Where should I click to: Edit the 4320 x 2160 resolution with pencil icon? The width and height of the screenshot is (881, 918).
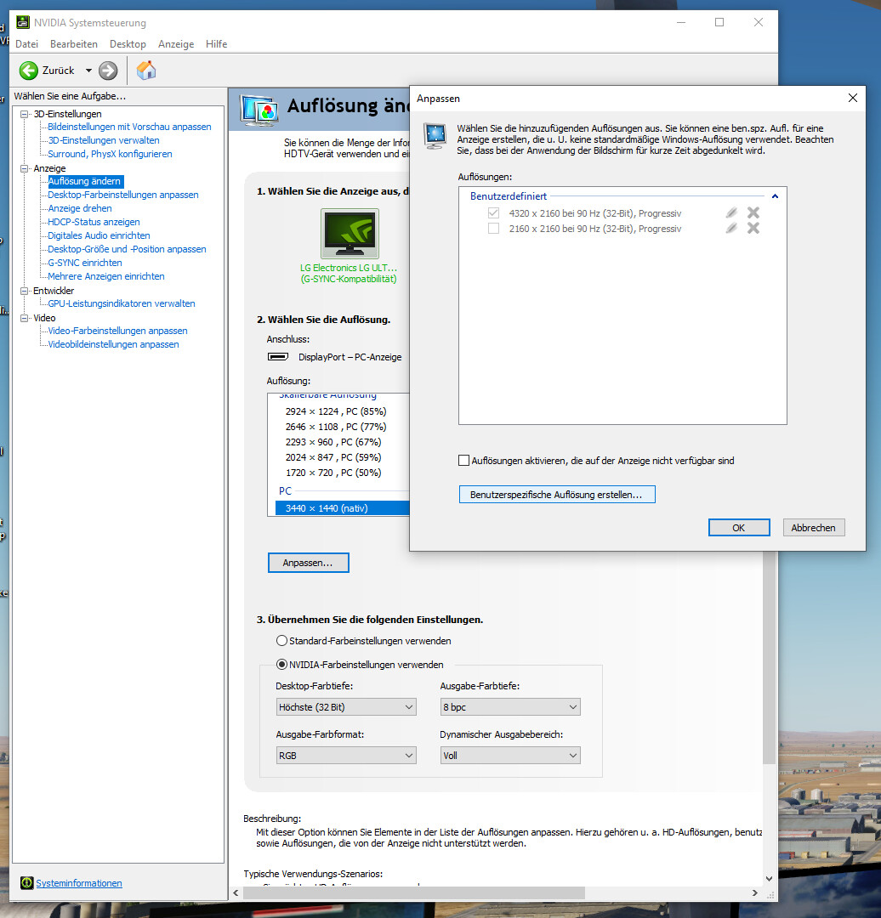[731, 213]
